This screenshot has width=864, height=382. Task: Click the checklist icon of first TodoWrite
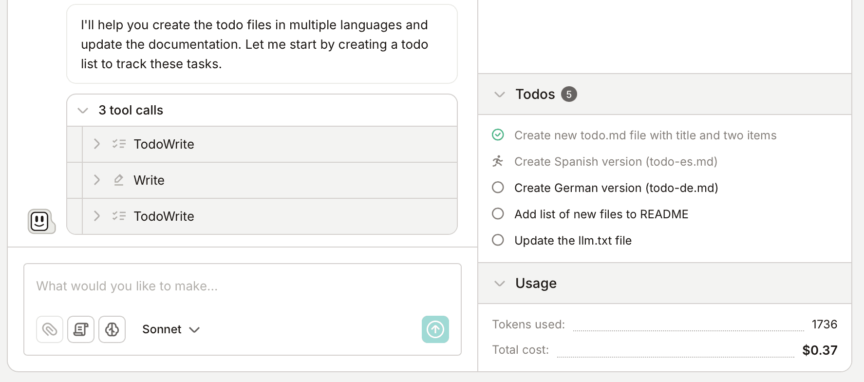click(x=119, y=144)
